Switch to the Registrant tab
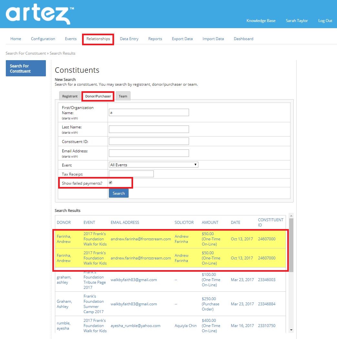The image size is (337, 339). coord(70,96)
